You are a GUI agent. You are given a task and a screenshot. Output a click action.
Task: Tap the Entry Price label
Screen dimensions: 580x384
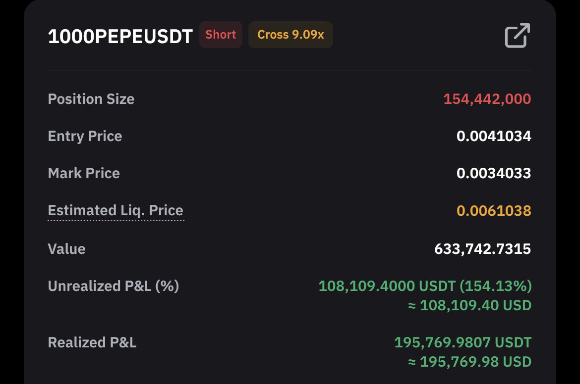pyautogui.click(x=85, y=136)
